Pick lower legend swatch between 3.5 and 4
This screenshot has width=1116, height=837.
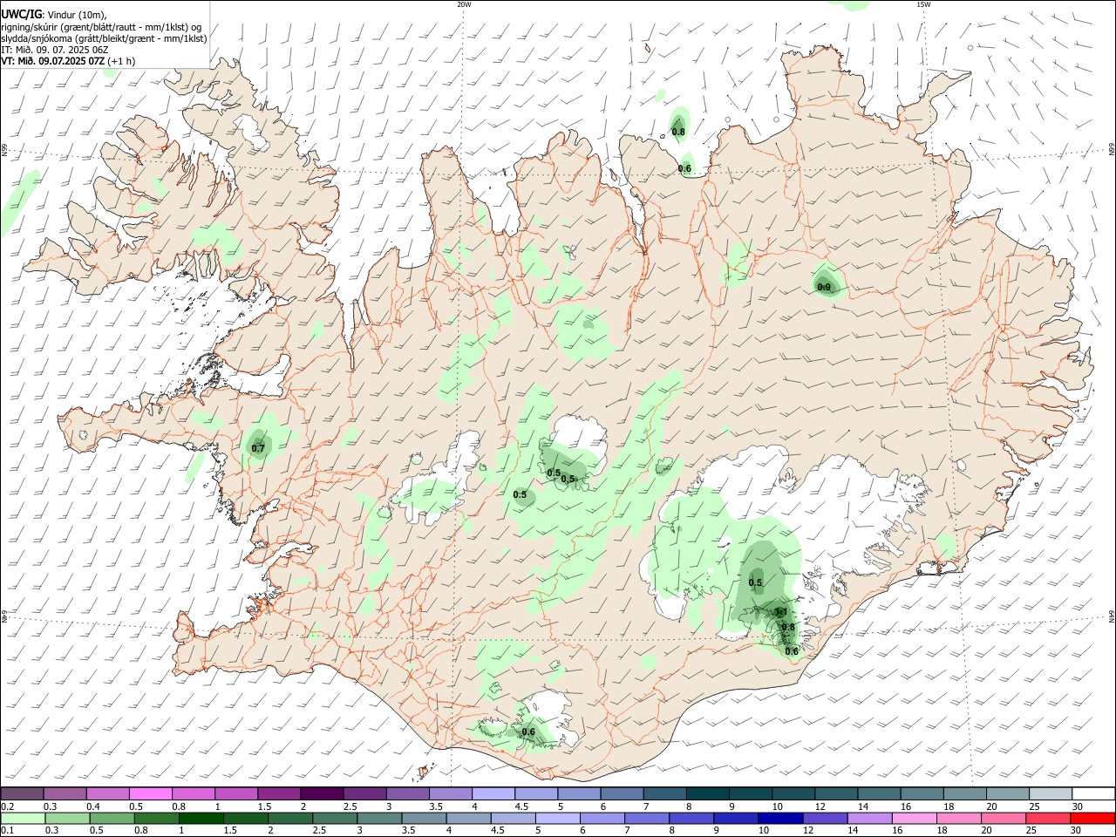click(423, 818)
